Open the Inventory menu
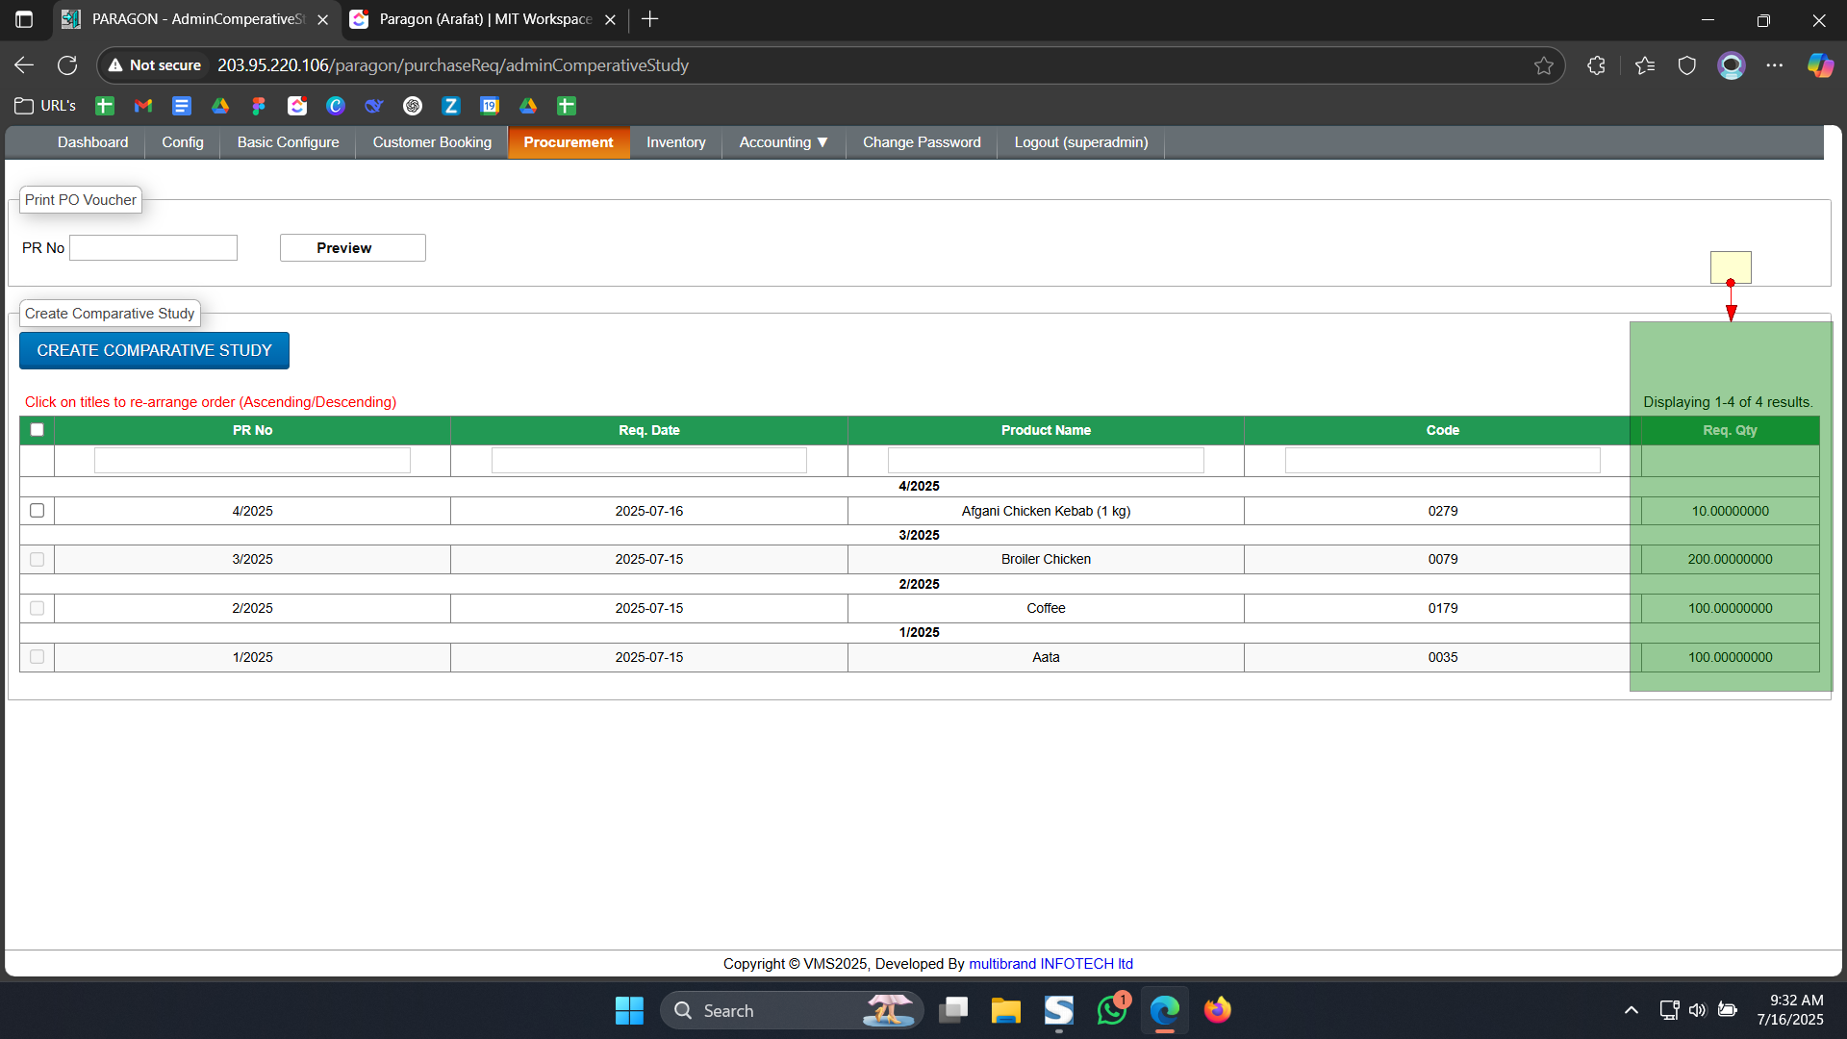This screenshot has width=1847, height=1039. pyautogui.click(x=675, y=142)
